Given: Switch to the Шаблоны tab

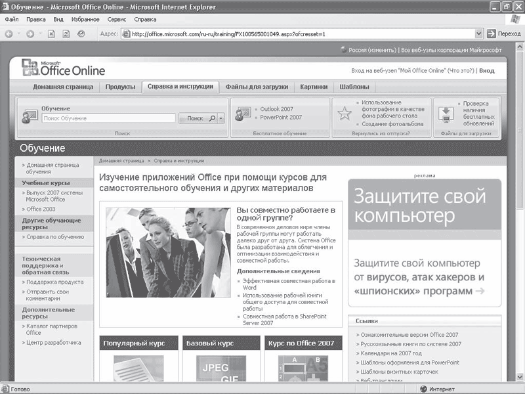Looking at the screenshot, I should pyautogui.click(x=354, y=87).
